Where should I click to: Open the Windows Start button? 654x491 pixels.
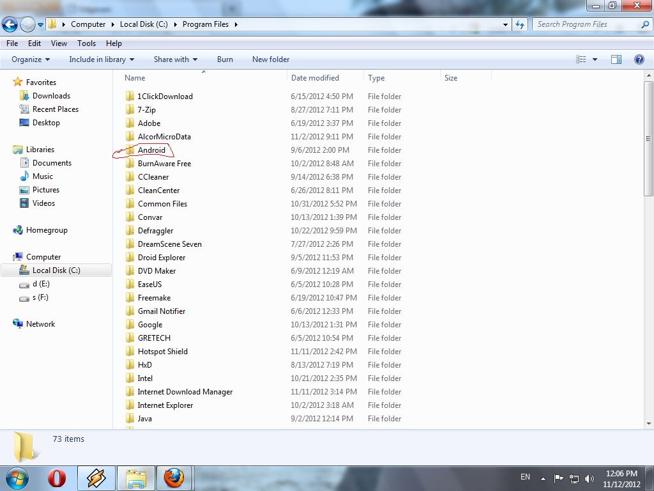tap(17, 478)
